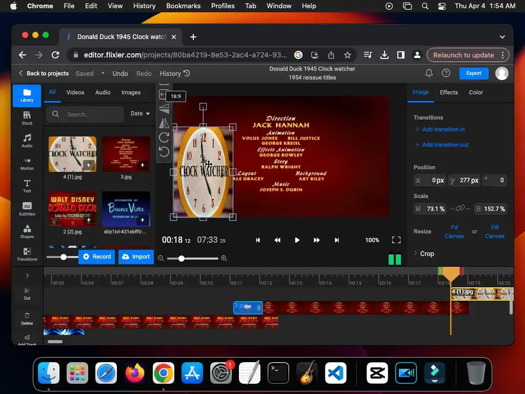Rotate the image counterclockwise

(x=164, y=152)
